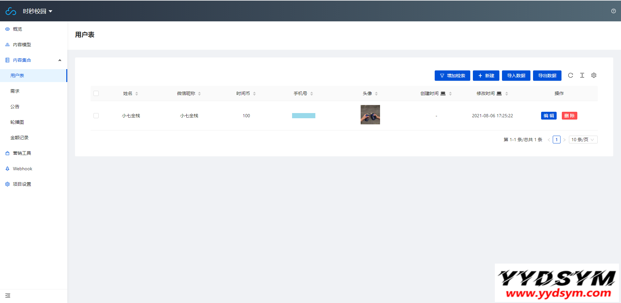Open table column settings gear icon

click(x=594, y=75)
